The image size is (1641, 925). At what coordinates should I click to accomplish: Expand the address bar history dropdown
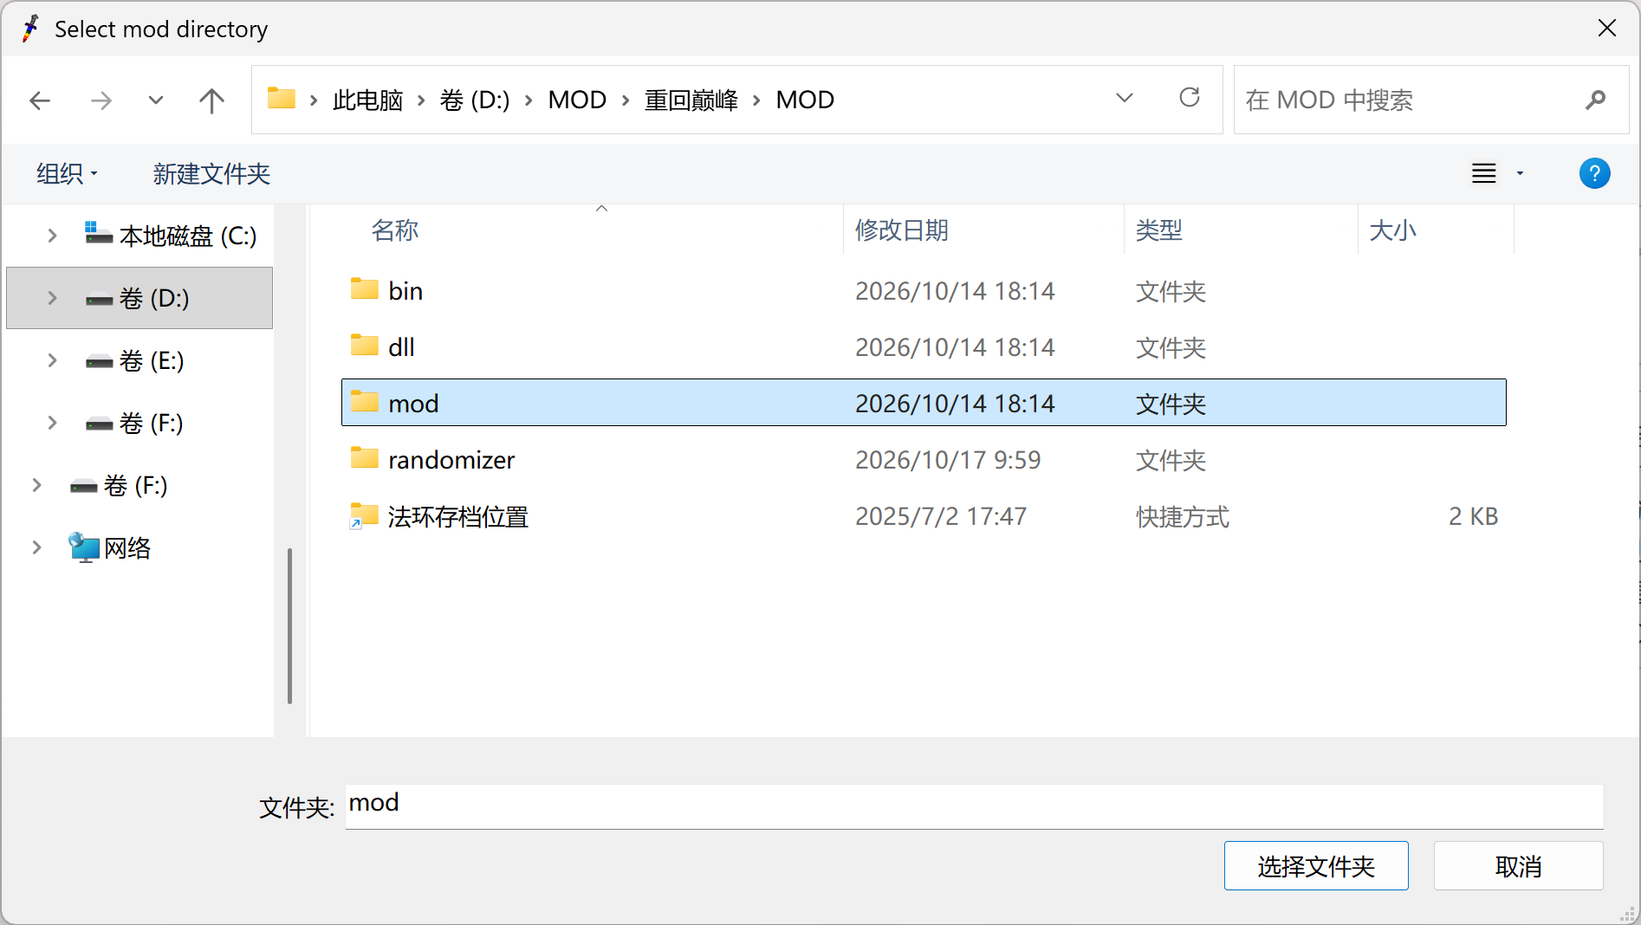[x=1125, y=98]
